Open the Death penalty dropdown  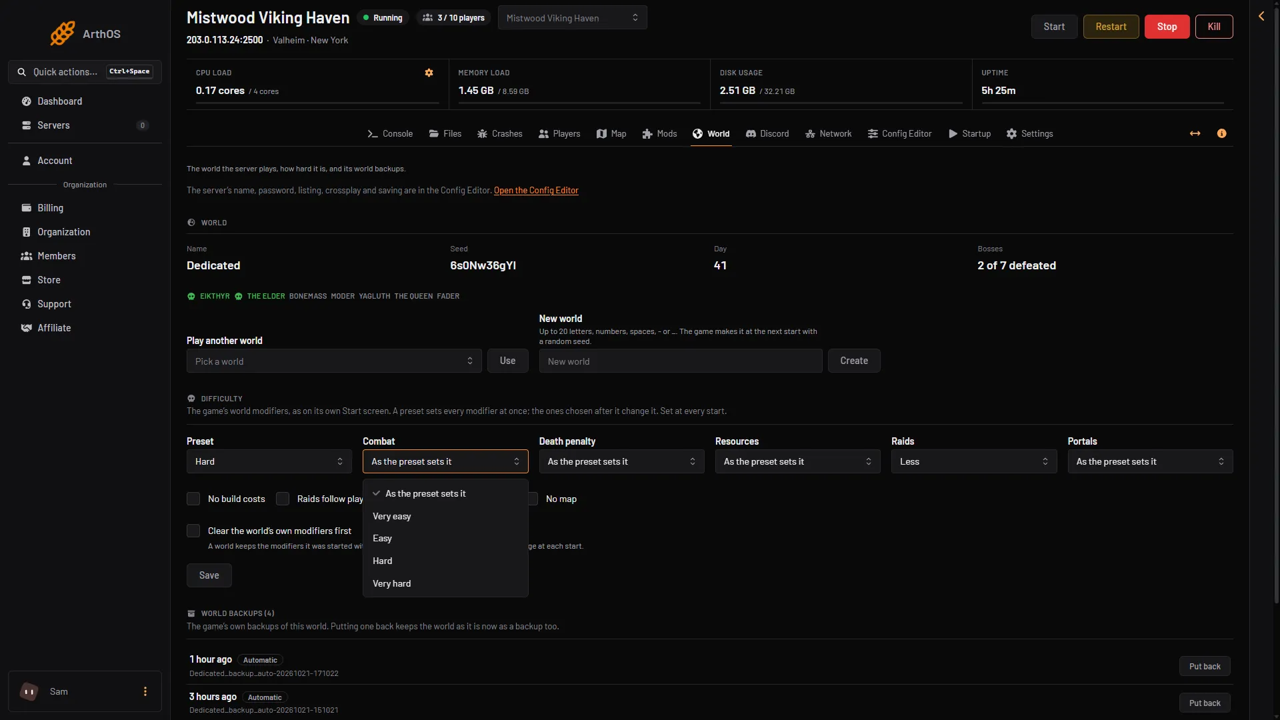click(x=621, y=461)
